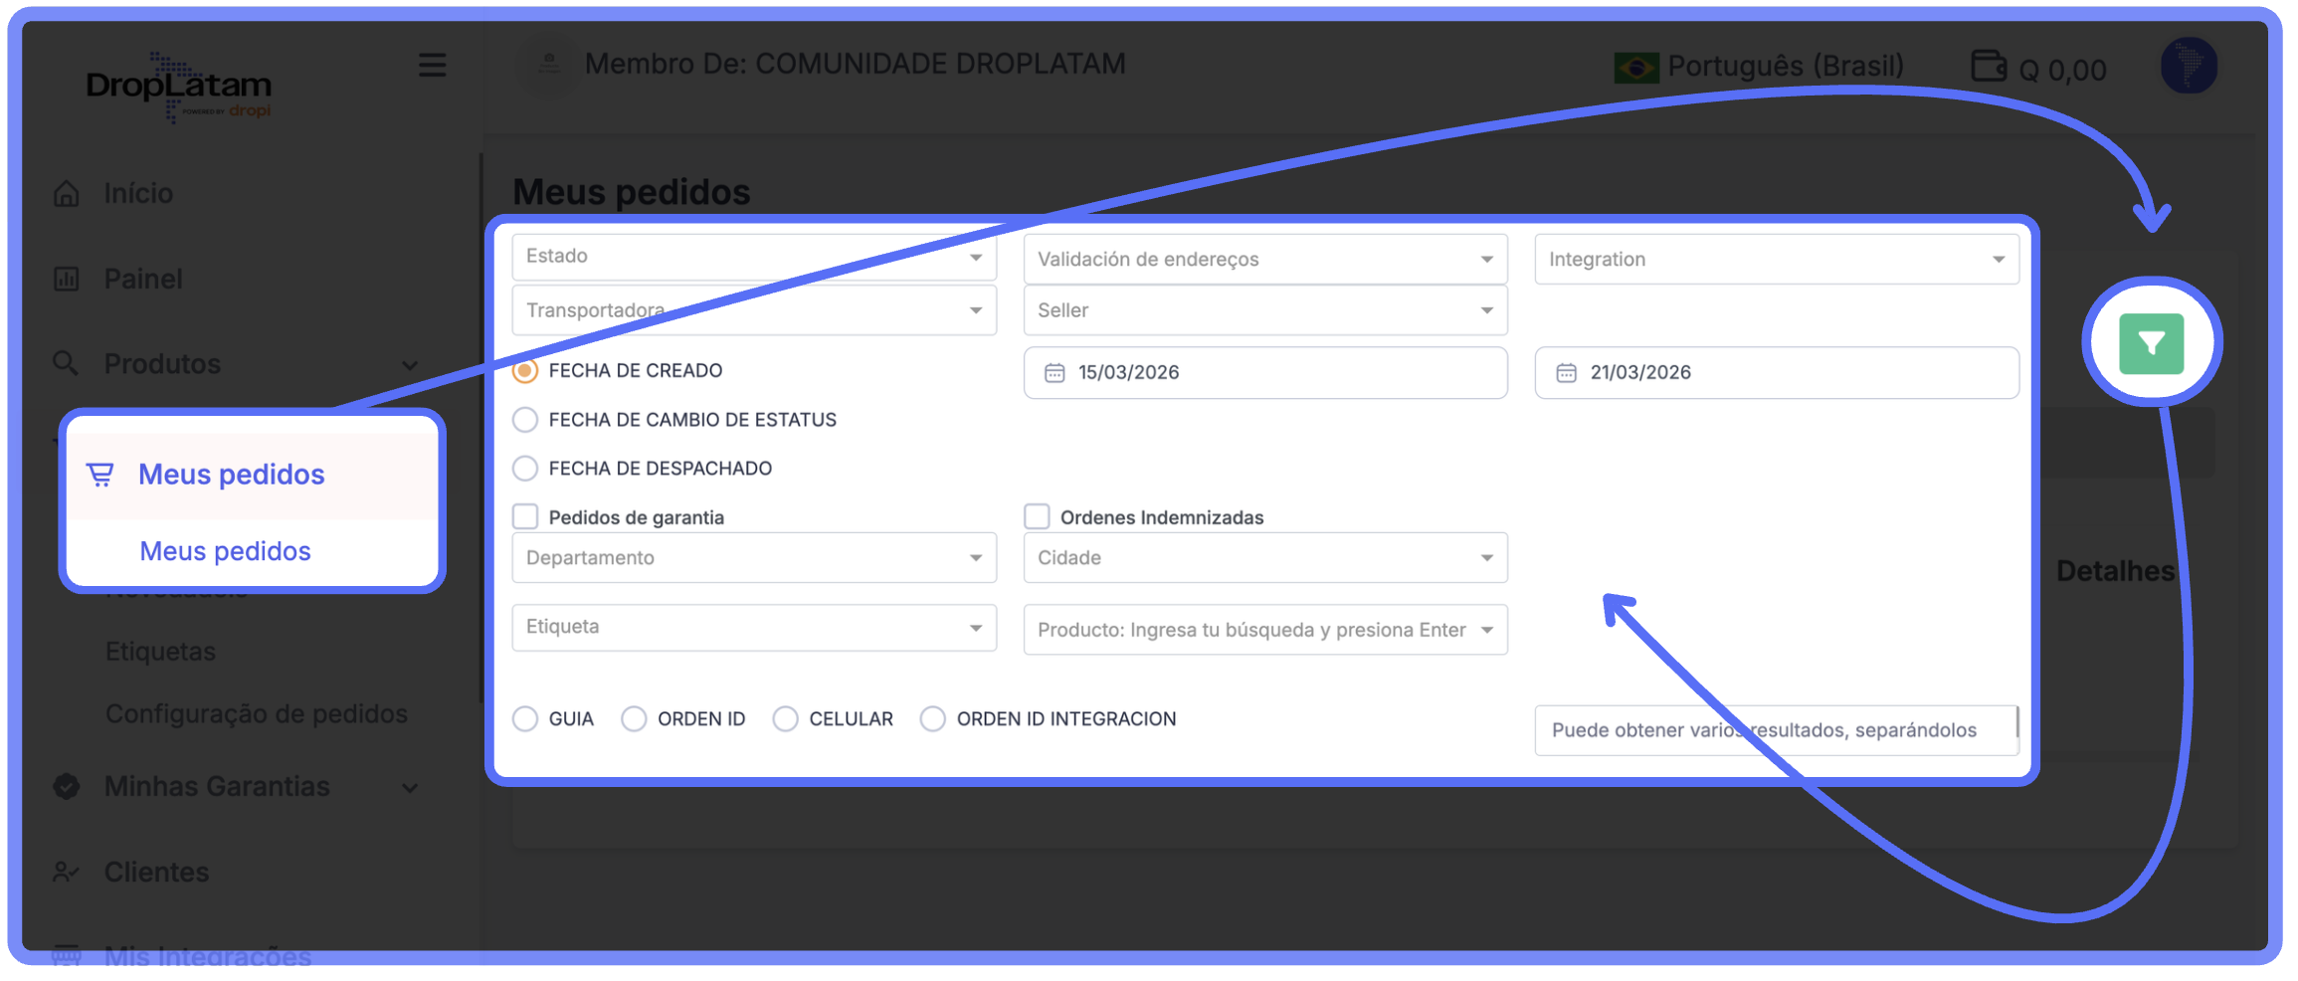Click the DropLatam logo

point(179,88)
